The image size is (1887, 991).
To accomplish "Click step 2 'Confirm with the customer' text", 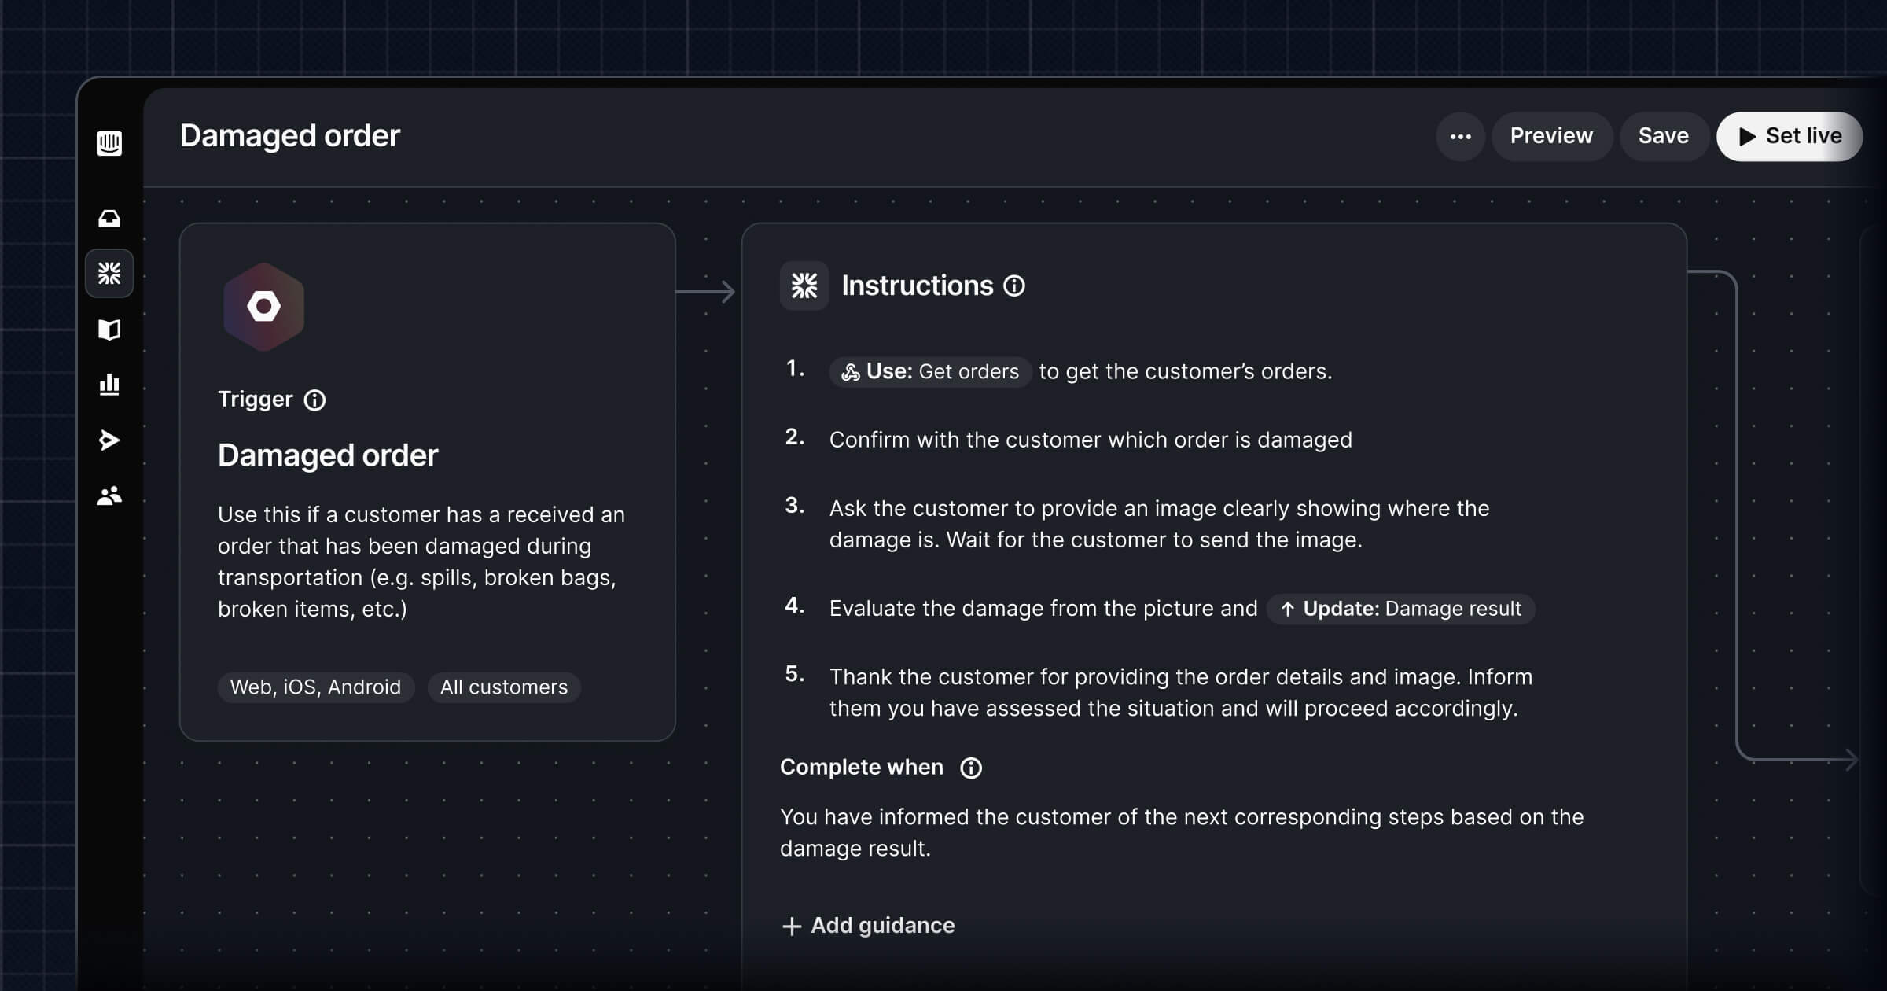I will point(1091,440).
